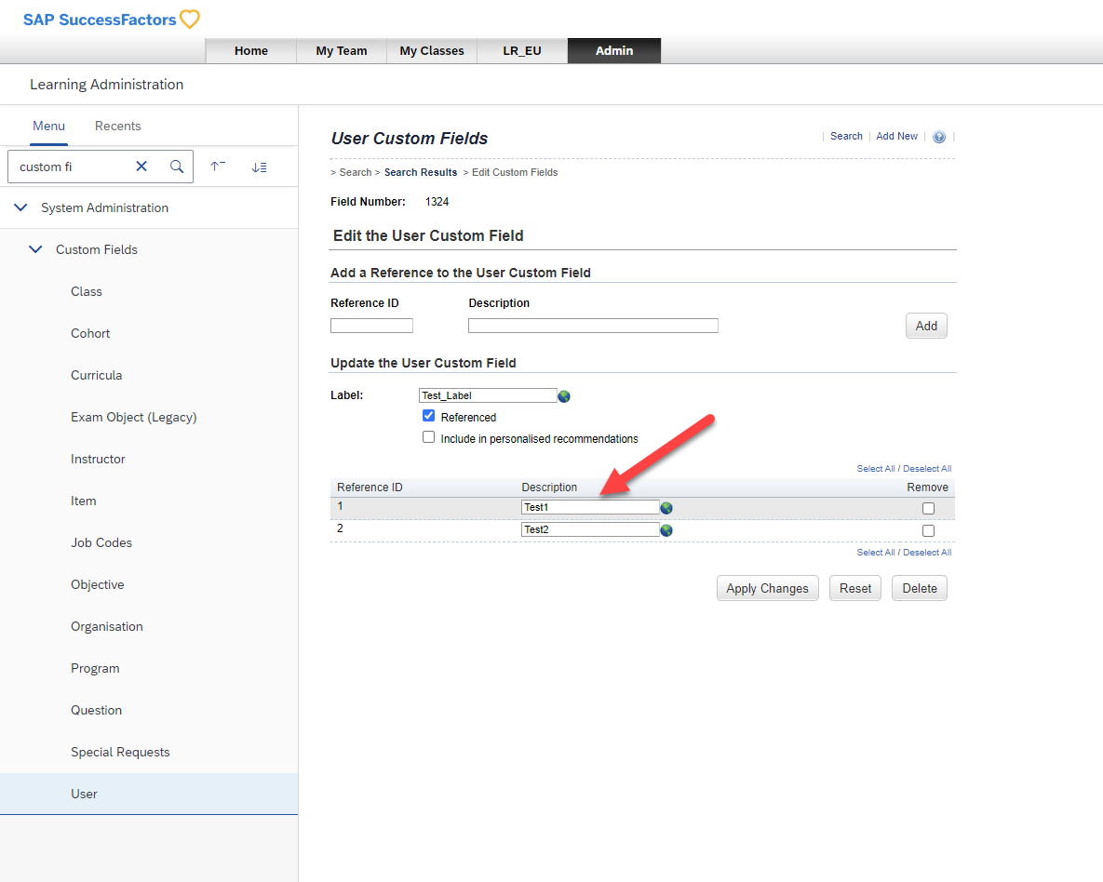Tick the Remove checkbox for reference 2
1103x882 pixels.
929,530
